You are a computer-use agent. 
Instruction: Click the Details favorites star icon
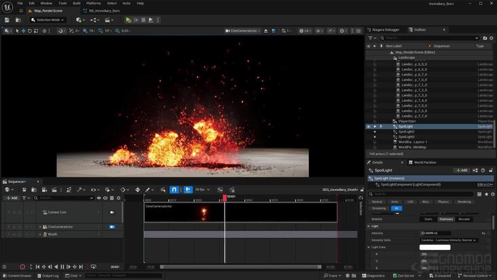(486, 194)
